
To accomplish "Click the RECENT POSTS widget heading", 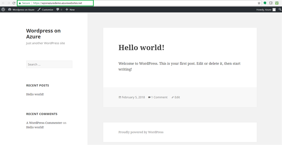I will (x=37, y=86).
